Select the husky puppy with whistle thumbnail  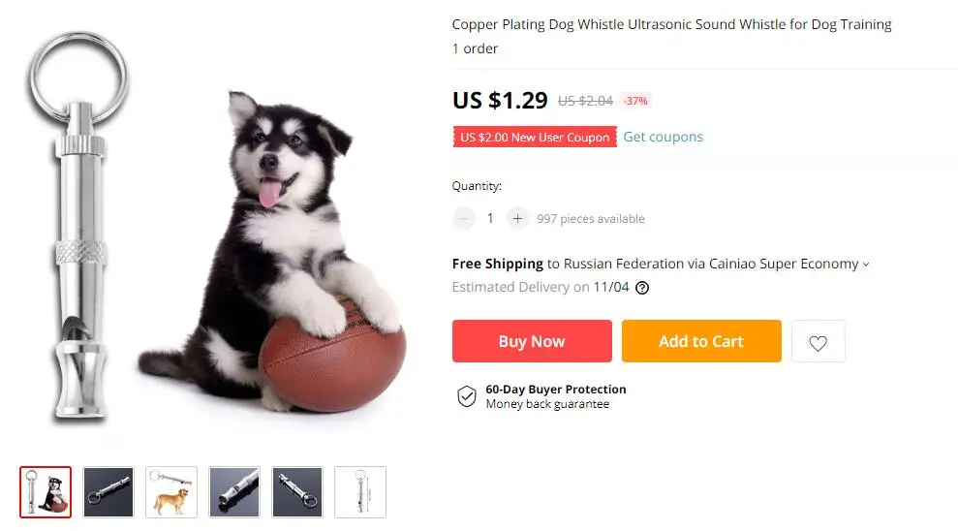point(46,491)
